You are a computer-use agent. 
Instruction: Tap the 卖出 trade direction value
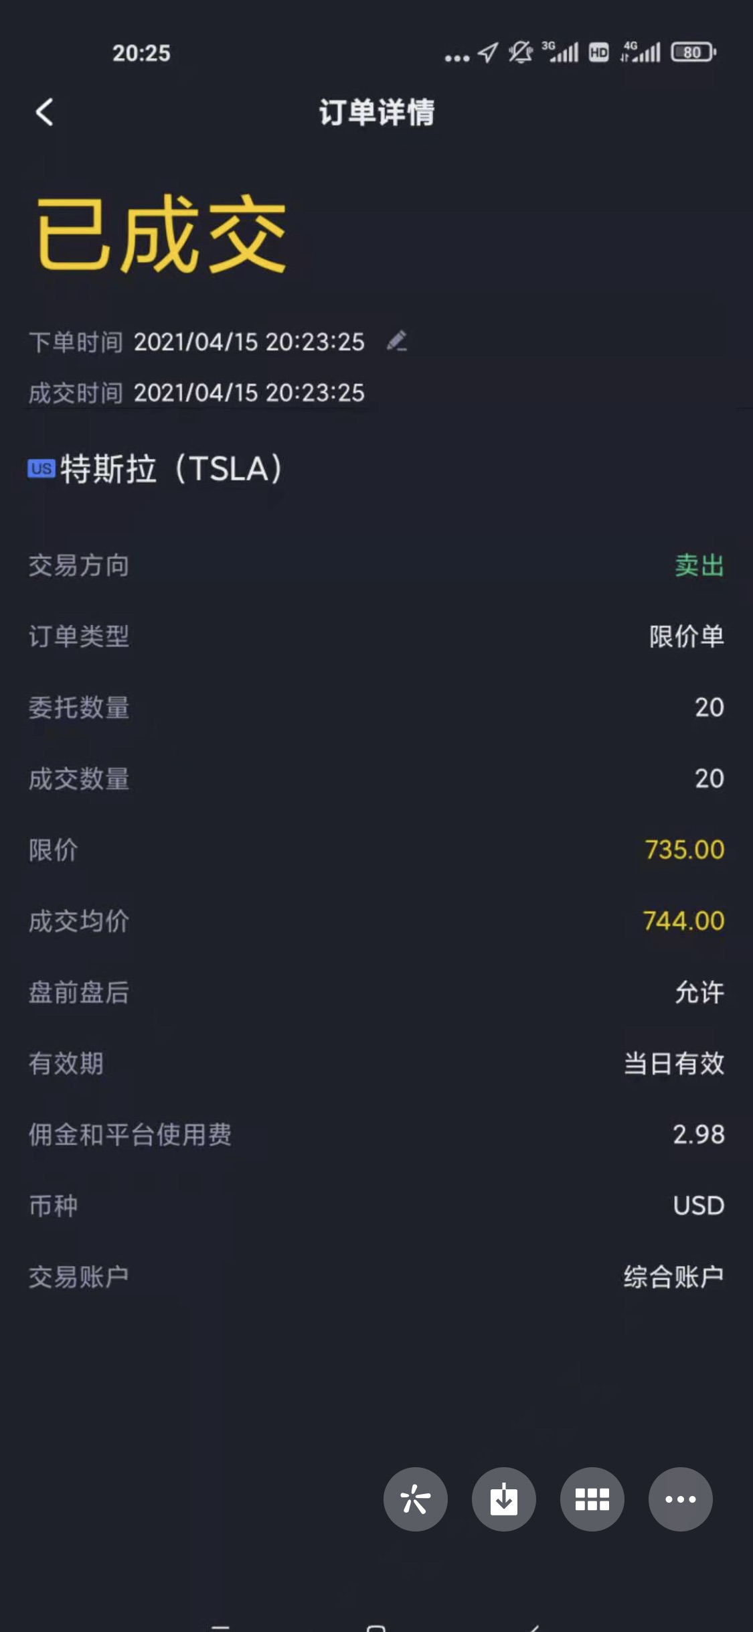coord(699,565)
